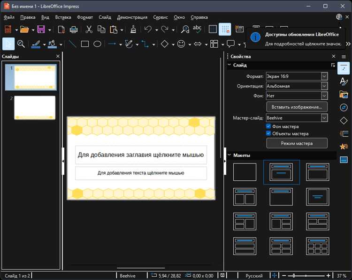This screenshot has height=280, width=352.
Task: Open the Вставка menu
Action: 63,17
